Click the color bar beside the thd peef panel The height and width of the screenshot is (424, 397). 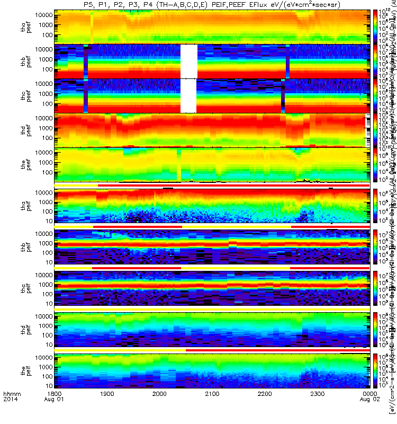(x=375, y=130)
